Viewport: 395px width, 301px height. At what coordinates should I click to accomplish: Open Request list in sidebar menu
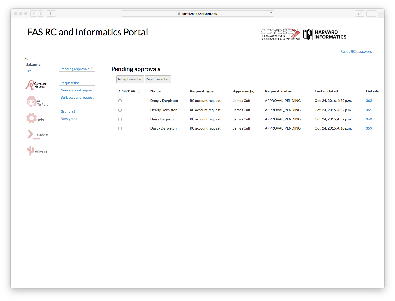[x=70, y=83]
